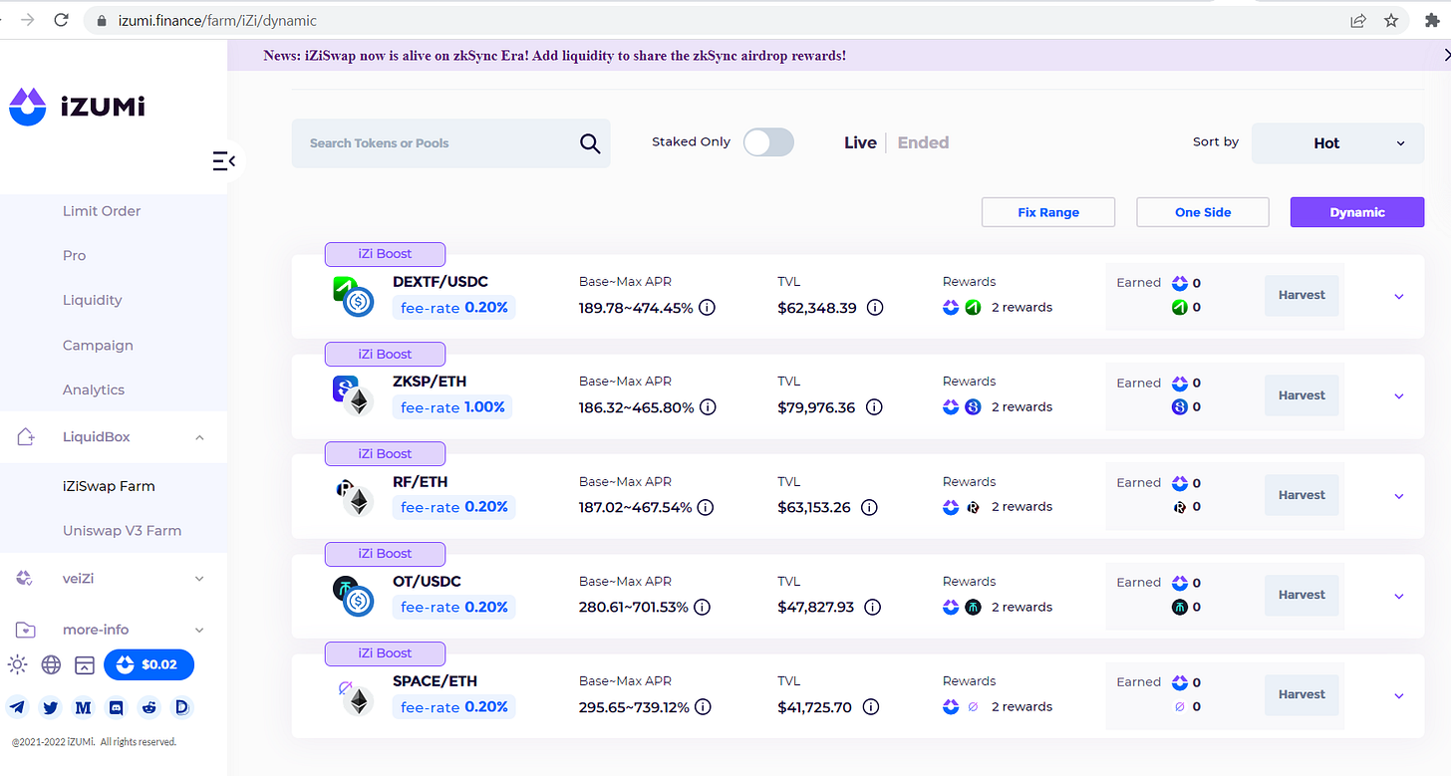Bookmark the page with the browser star icon

1391,20
